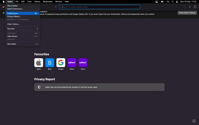The image size is (199, 125).
Task: Open the Apple favourite tile
Action: 39,62
